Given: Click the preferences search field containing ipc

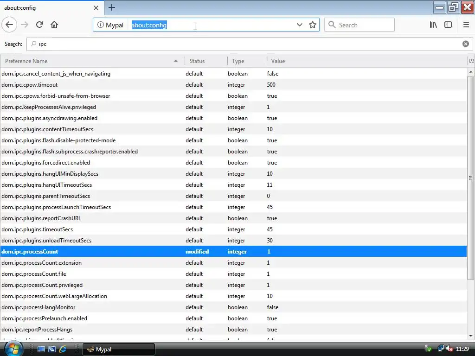Looking at the screenshot, I should pos(249,44).
